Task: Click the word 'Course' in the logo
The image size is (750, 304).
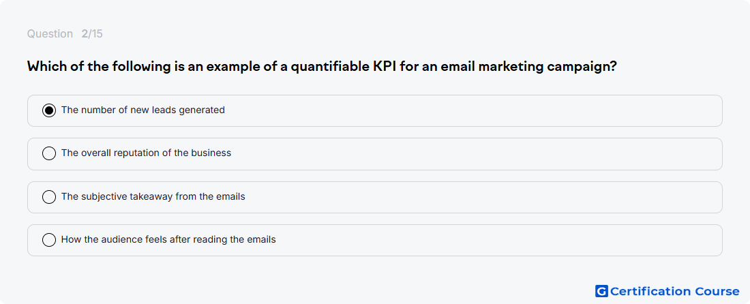Action: pos(717,291)
